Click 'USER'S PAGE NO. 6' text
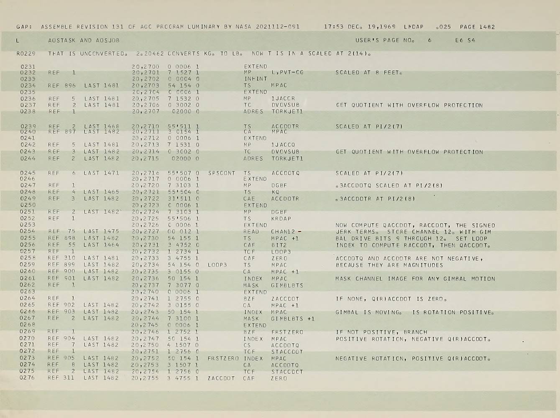Viewport: 560px width, 418px height. (393, 41)
